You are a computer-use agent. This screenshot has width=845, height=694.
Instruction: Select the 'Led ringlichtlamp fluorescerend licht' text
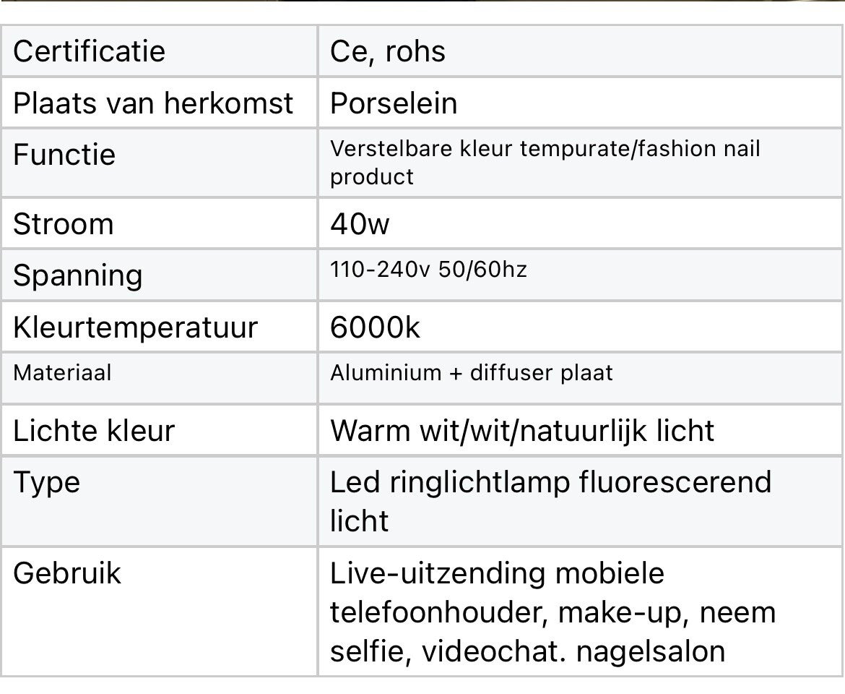550,501
